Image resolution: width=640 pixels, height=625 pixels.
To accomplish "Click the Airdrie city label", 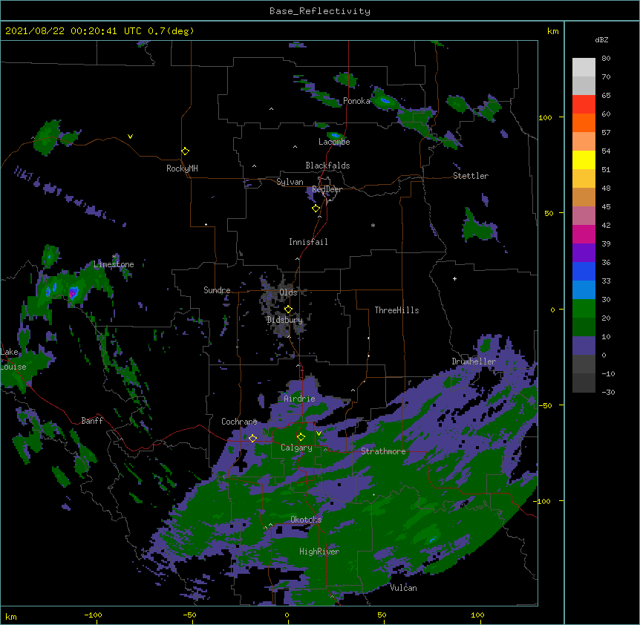I will point(299,399).
